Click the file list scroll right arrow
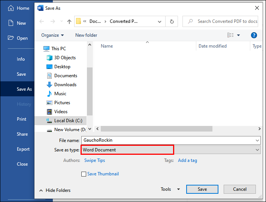The height and width of the screenshot is (202, 266). [259, 129]
